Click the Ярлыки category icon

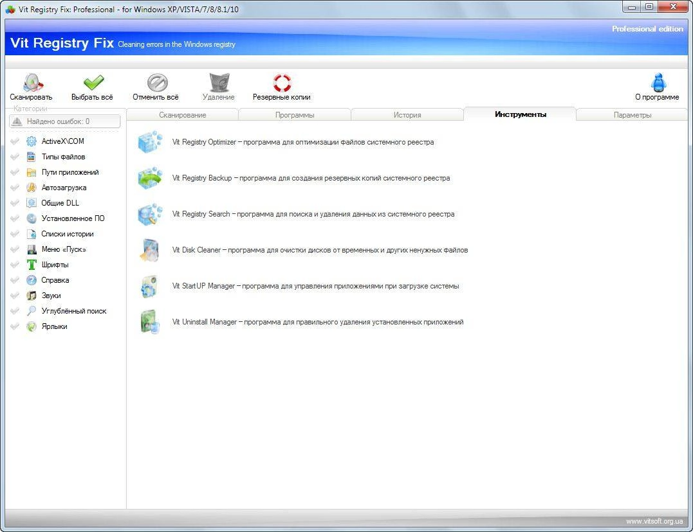[x=32, y=326]
